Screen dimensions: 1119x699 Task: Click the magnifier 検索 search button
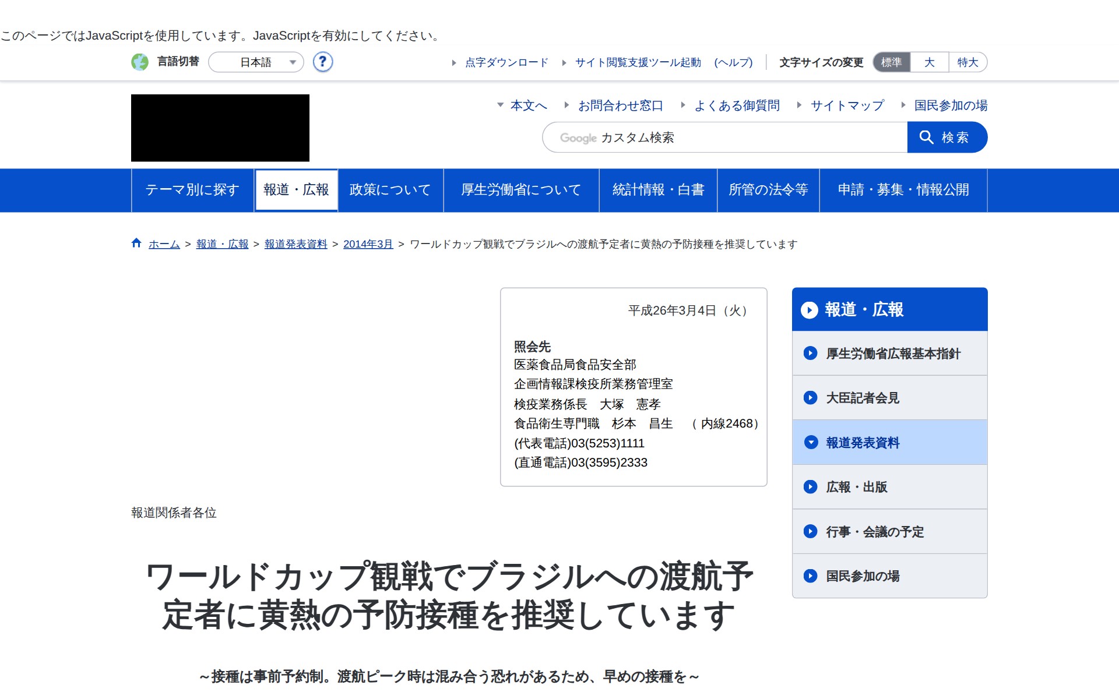click(946, 137)
